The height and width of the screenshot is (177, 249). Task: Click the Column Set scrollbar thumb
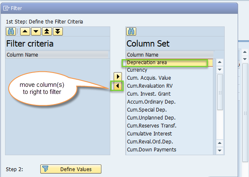[220, 92]
